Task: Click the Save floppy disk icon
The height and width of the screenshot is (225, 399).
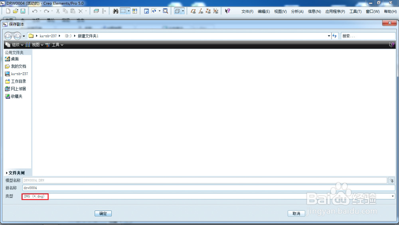Action: pyautogui.click(x=23, y=11)
